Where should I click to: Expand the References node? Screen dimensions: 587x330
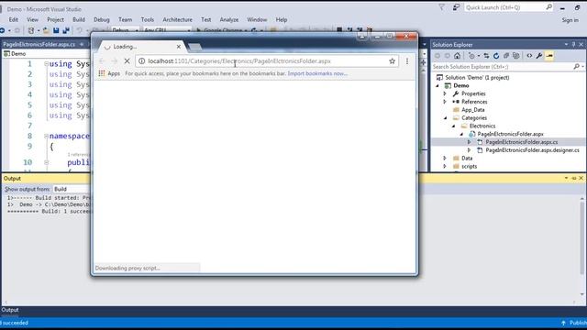[x=445, y=102]
